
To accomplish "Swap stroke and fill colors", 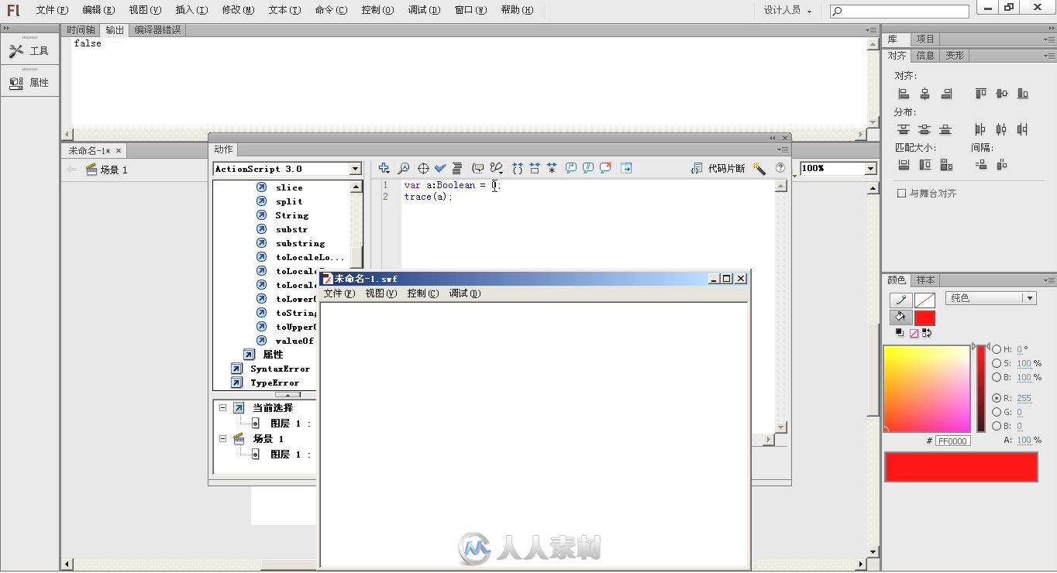I will [x=927, y=333].
